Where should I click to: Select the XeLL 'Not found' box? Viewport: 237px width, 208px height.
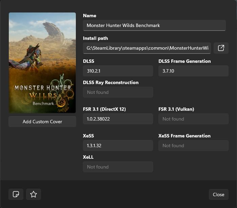pyautogui.click(x=118, y=167)
